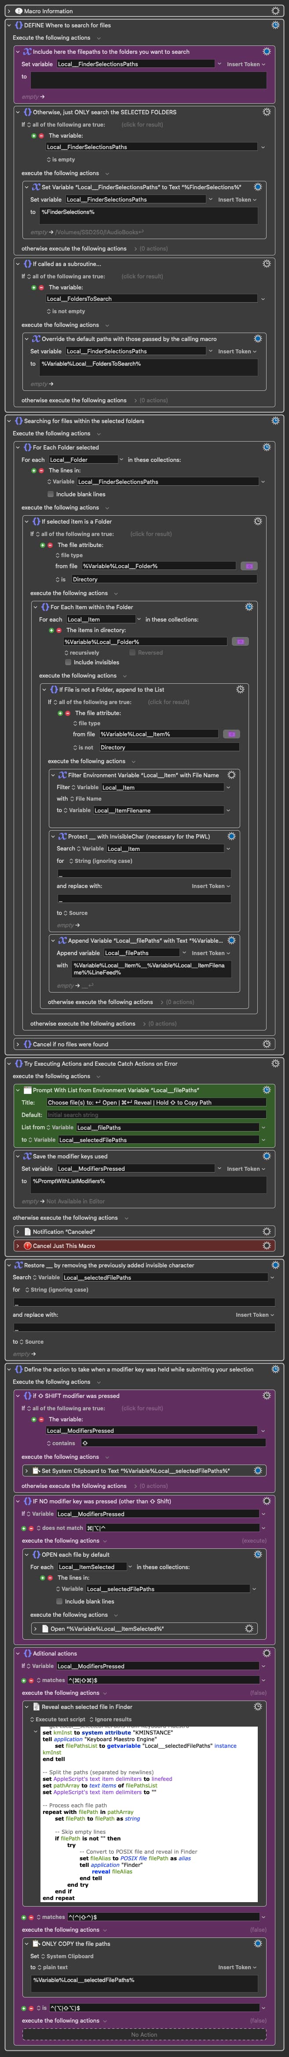The image size is (289, 2057).
Task: Open gear menu of For Each Folder selected
Action: 267,447
